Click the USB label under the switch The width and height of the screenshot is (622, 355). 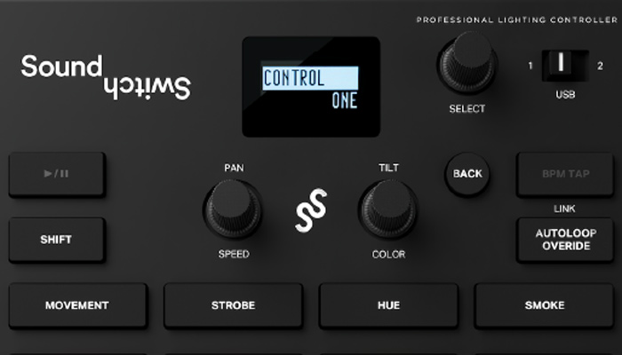[565, 94]
